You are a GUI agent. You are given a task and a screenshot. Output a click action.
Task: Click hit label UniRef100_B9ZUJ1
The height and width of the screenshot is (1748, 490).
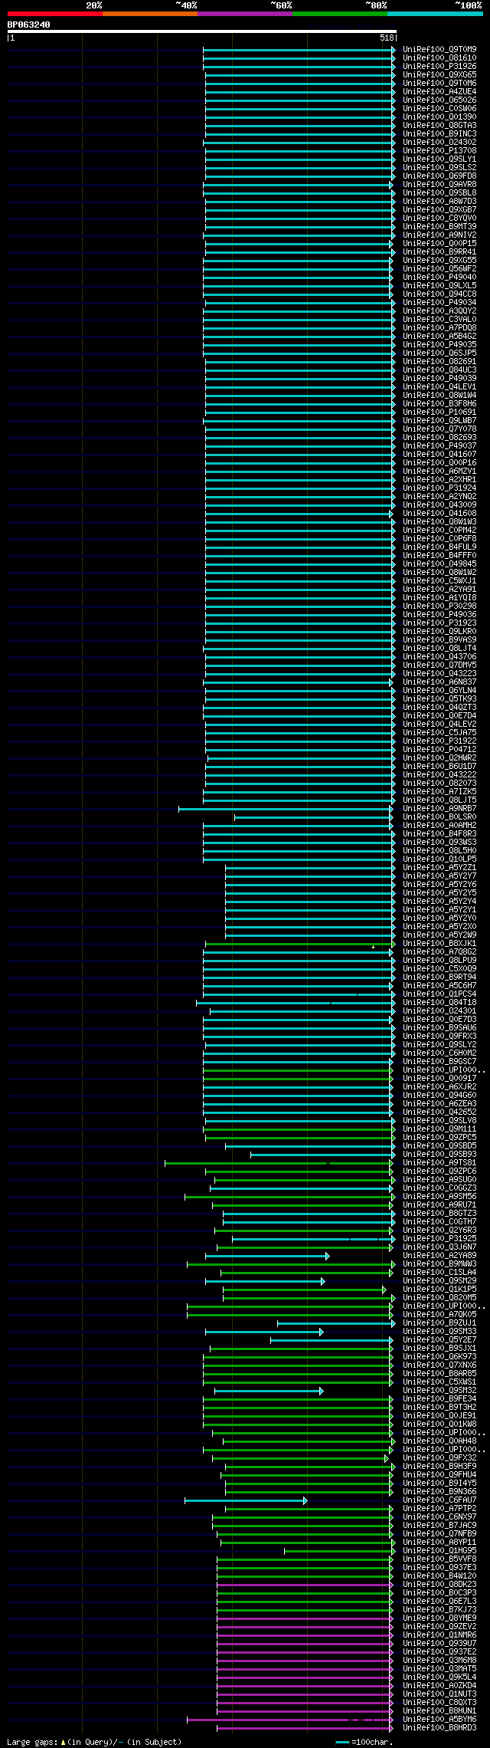tap(439, 1323)
